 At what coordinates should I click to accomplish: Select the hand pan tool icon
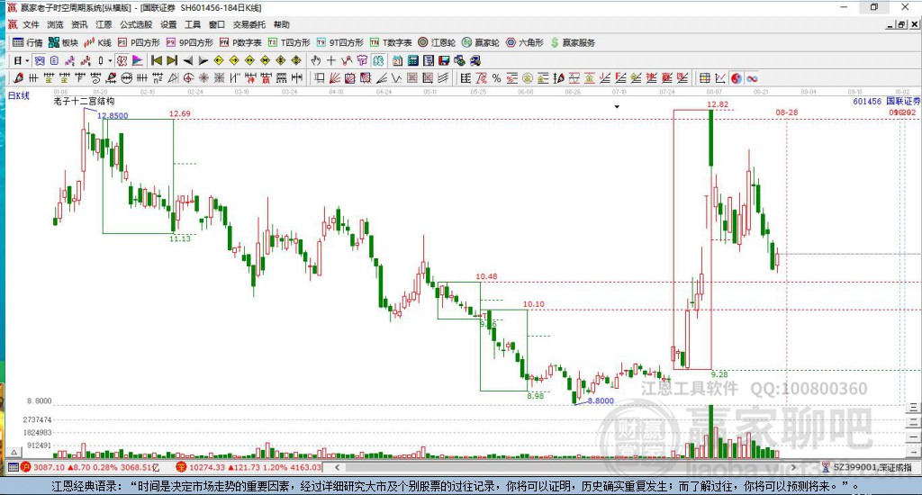point(316,60)
